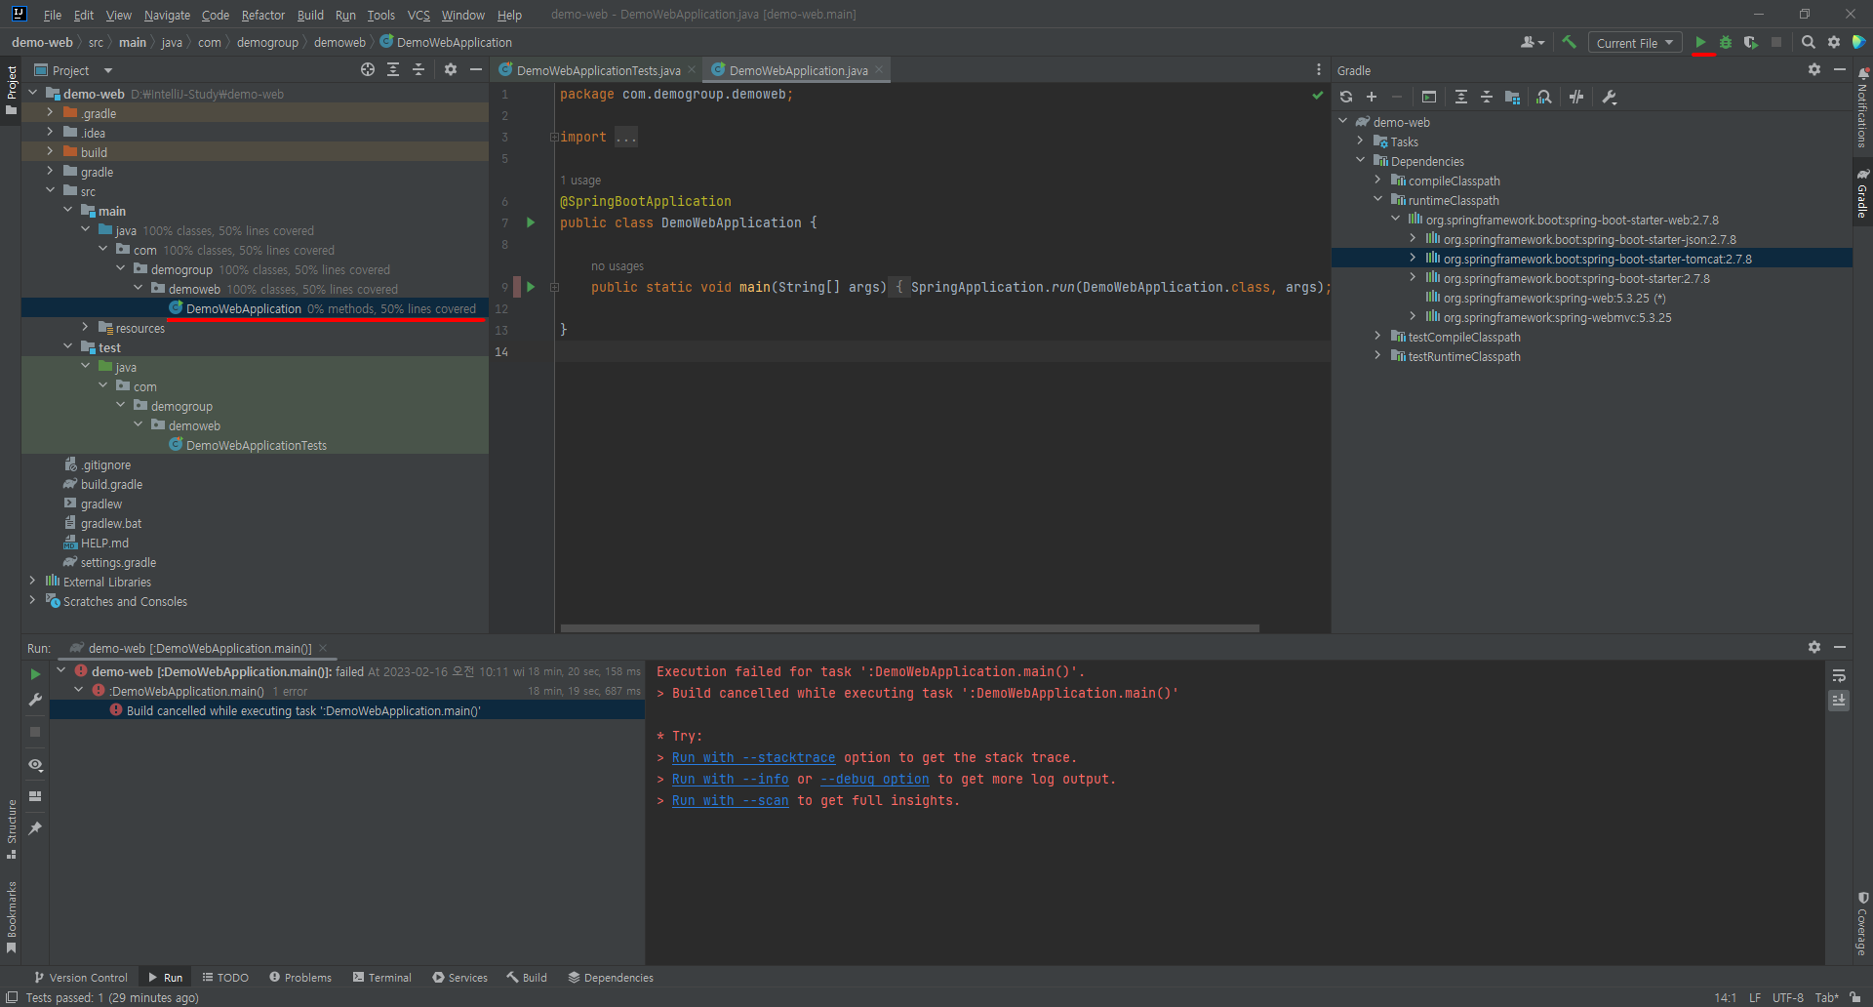Image resolution: width=1873 pixels, height=1007 pixels.
Task: Expand the .gradle folder in Project tree
Action: tap(50, 113)
